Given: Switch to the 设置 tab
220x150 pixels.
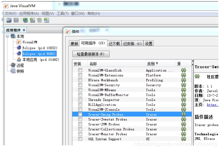Looking at the screenshot, I should click(149, 44).
